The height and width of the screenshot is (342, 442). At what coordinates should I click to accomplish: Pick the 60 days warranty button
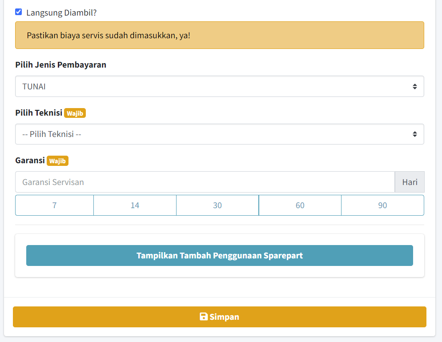tap(300, 205)
